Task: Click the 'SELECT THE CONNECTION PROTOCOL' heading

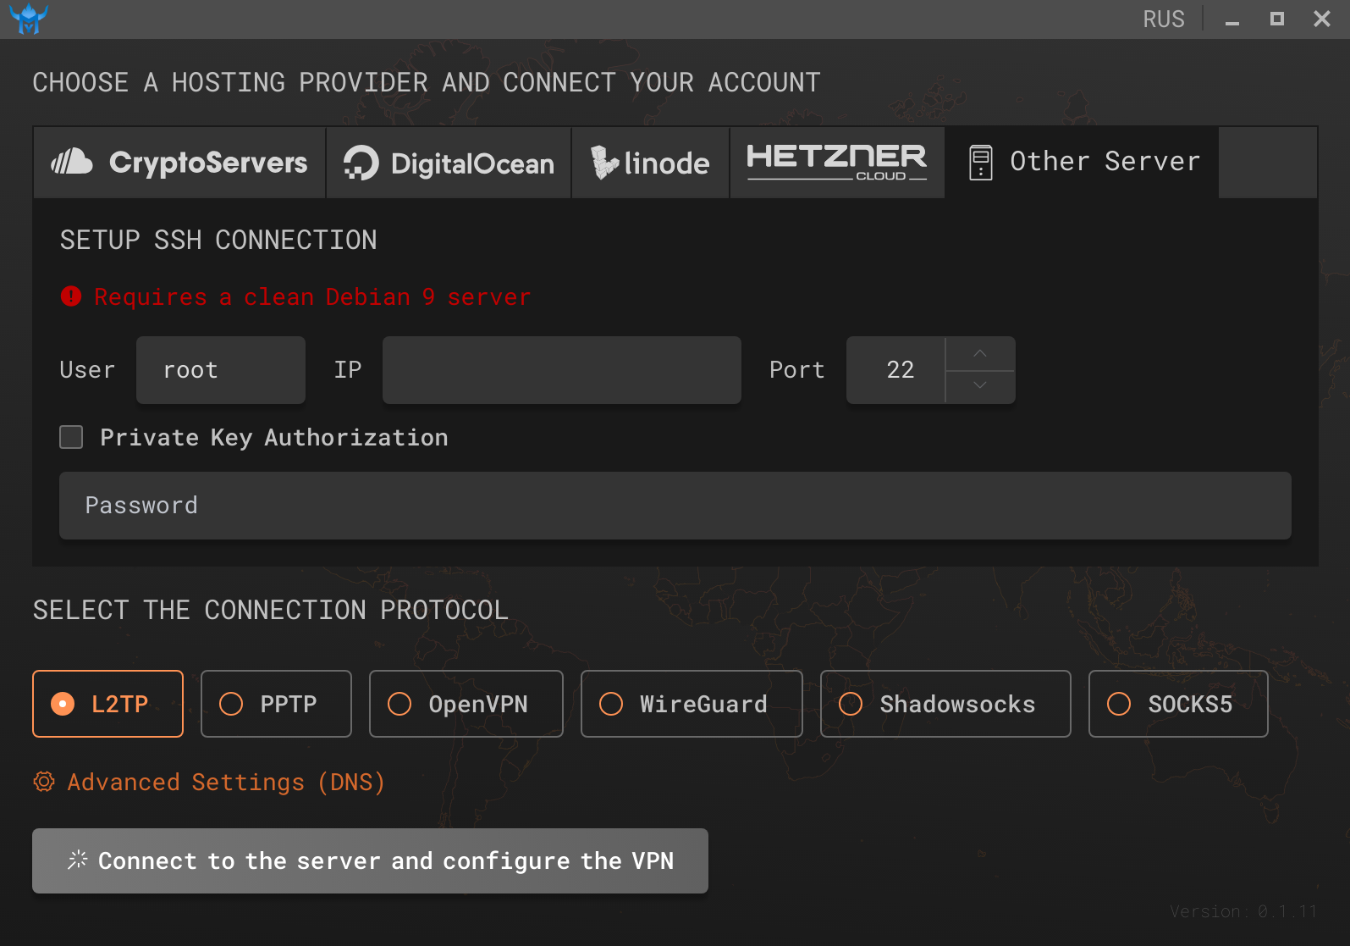Action: click(x=271, y=610)
